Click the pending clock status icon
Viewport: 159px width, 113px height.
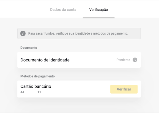[135, 60]
